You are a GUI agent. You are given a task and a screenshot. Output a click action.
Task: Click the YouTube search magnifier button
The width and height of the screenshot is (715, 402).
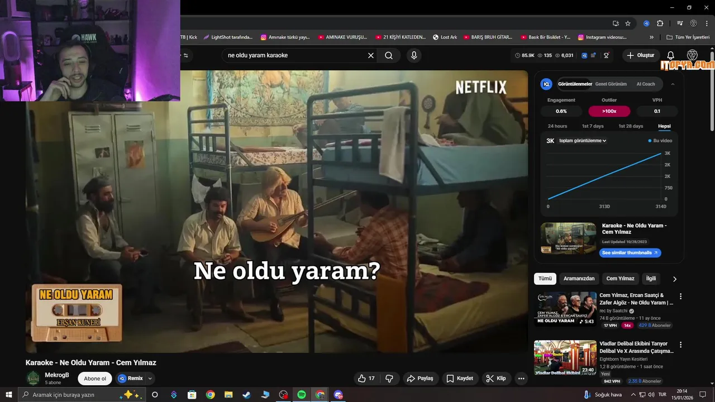tap(389, 55)
